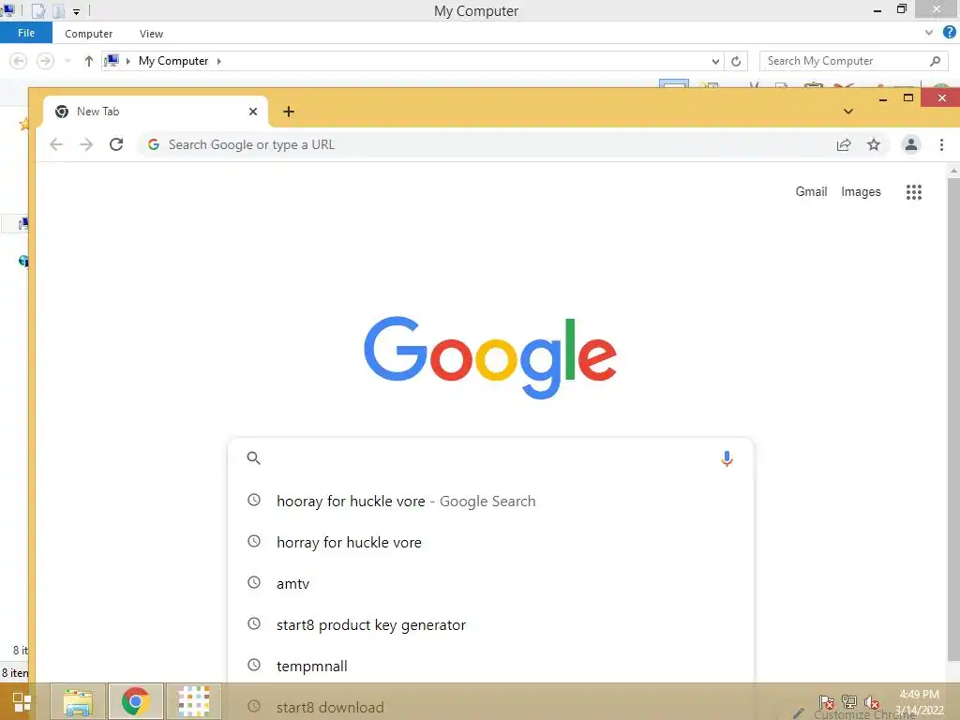
Task: Reload the Chrome page
Action: click(116, 144)
